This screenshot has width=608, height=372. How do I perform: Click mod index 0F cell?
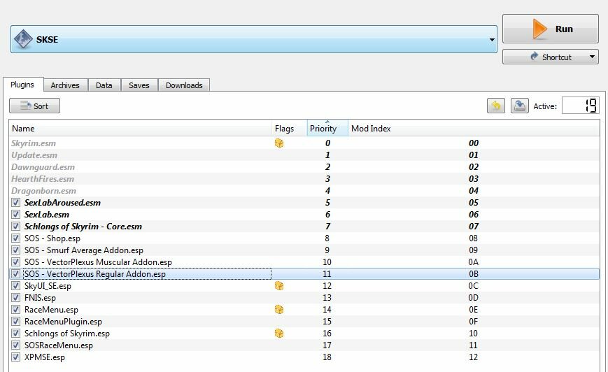474,321
